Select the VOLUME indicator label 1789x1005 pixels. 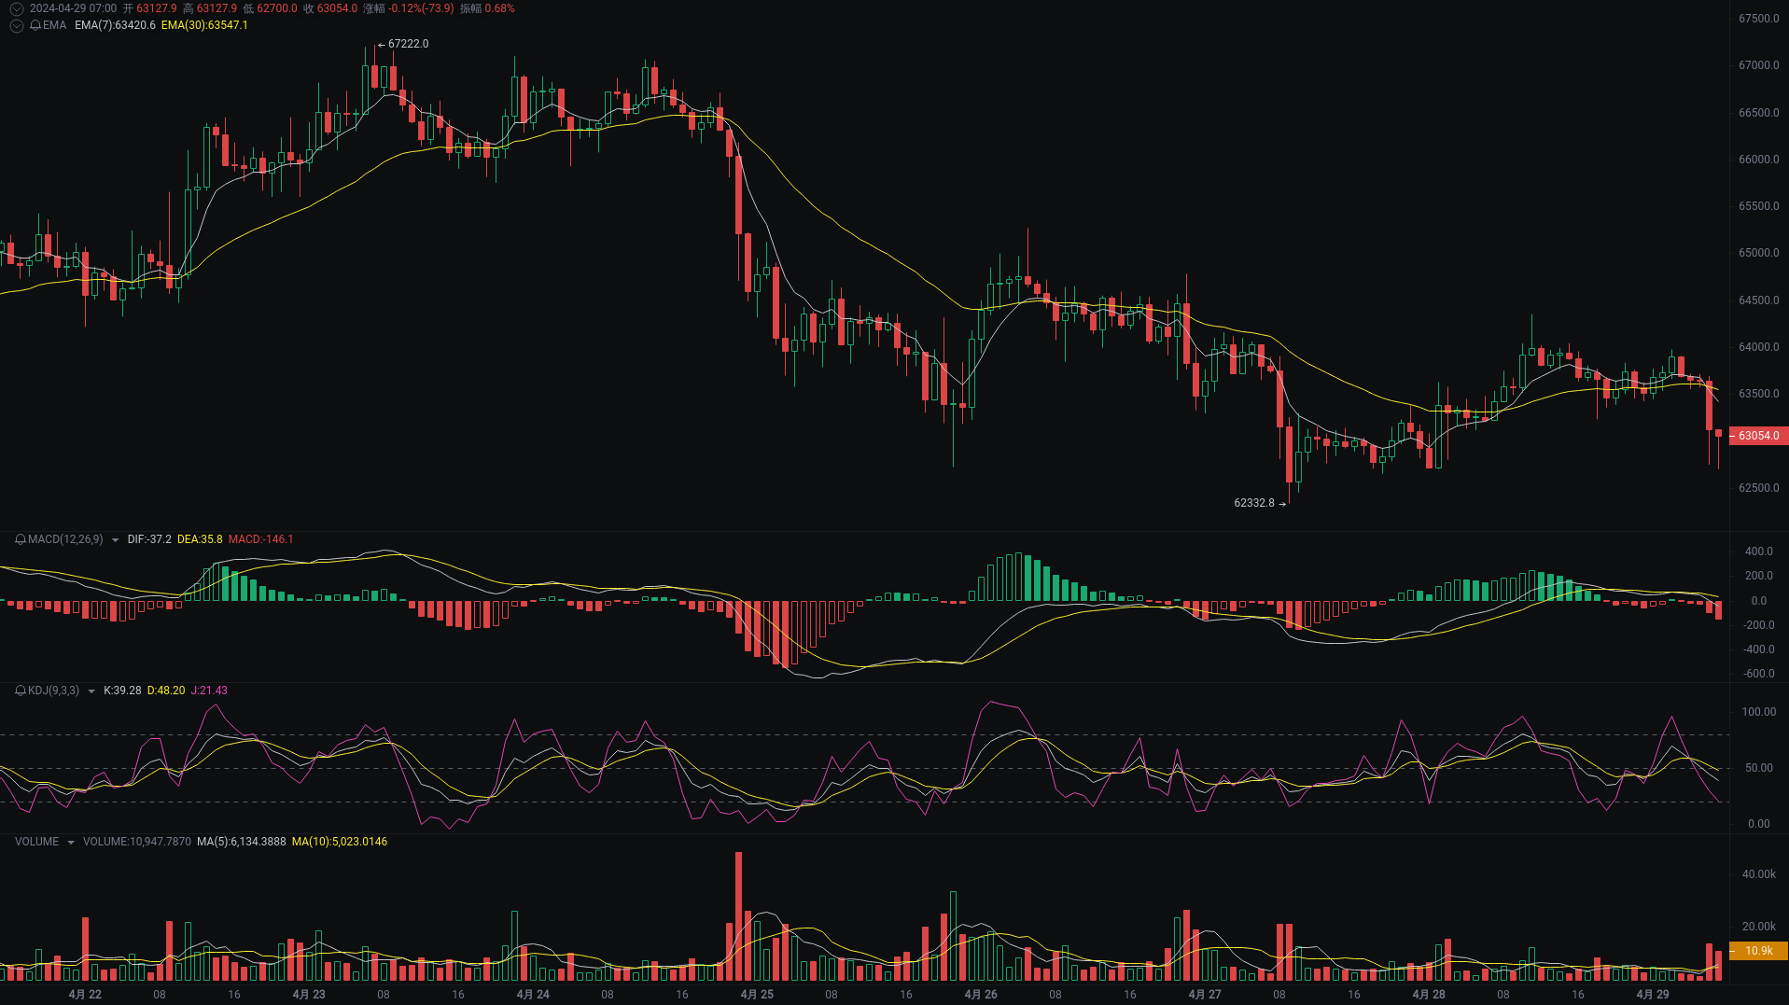tap(36, 842)
